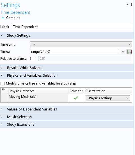Open the Time unit dropdown
The height and width of the screenshot is (155, 135).
pos(81,44)
